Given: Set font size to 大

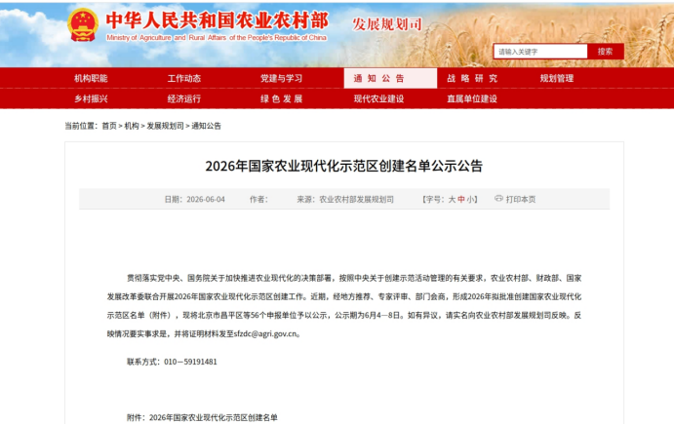Looking at the screenshot, I should pos(452,199).
